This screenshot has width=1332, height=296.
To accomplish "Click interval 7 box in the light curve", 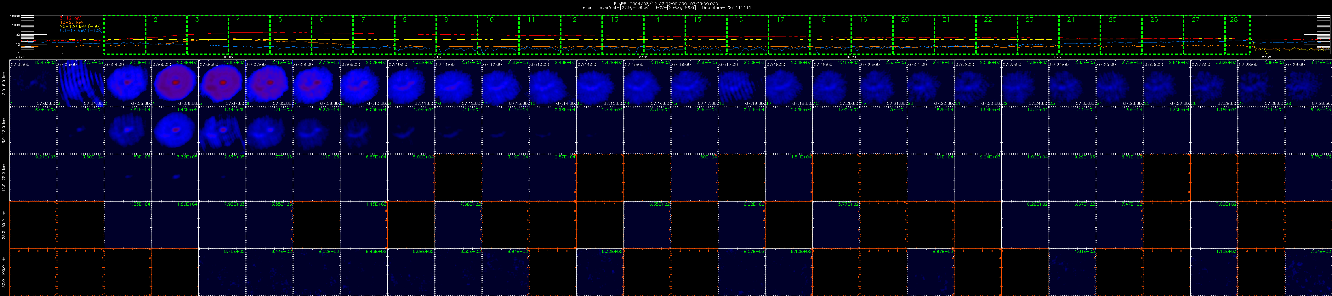I will (374, 35).
